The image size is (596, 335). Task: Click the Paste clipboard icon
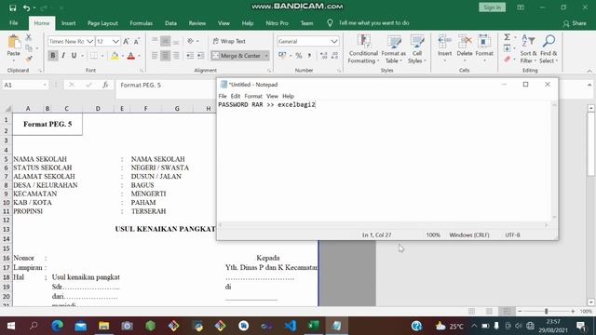pos(14,42)
